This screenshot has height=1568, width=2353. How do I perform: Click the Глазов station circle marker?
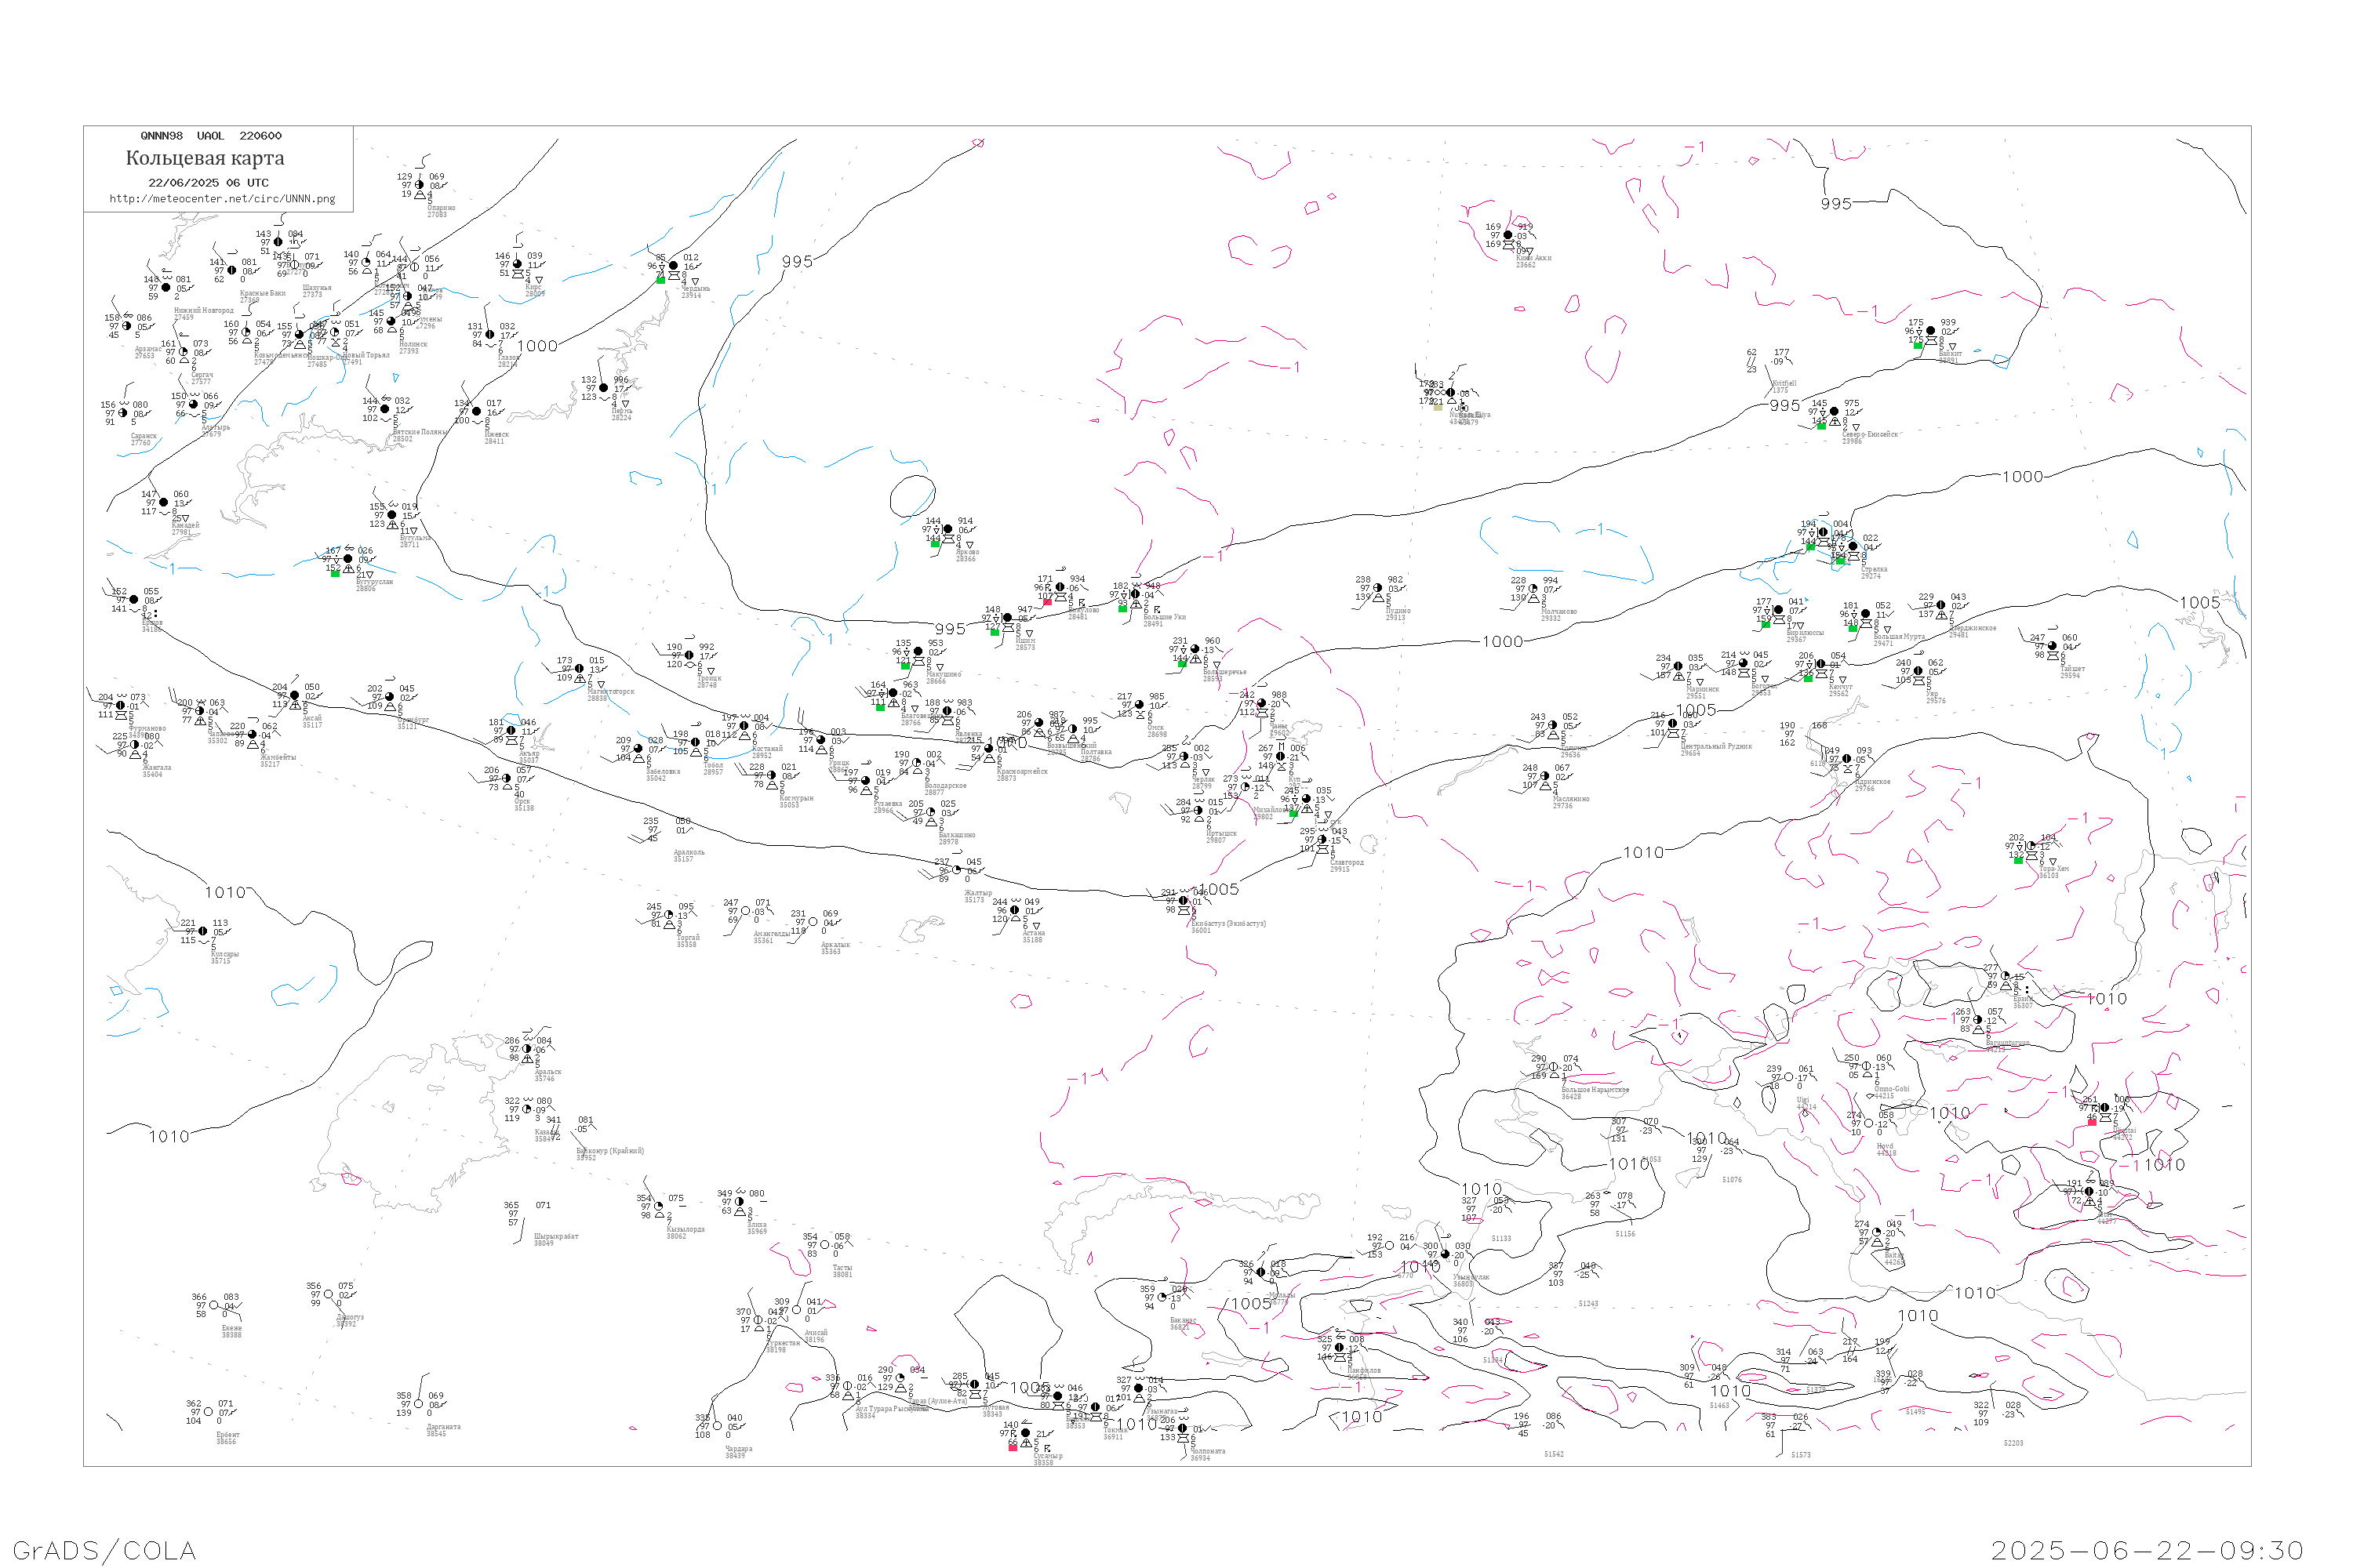tap(489, 335)
